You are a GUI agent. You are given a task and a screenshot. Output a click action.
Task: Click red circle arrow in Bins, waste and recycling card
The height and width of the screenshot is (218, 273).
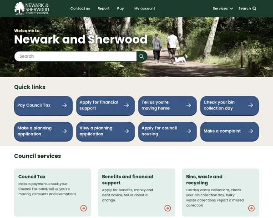tap(252, 208)
